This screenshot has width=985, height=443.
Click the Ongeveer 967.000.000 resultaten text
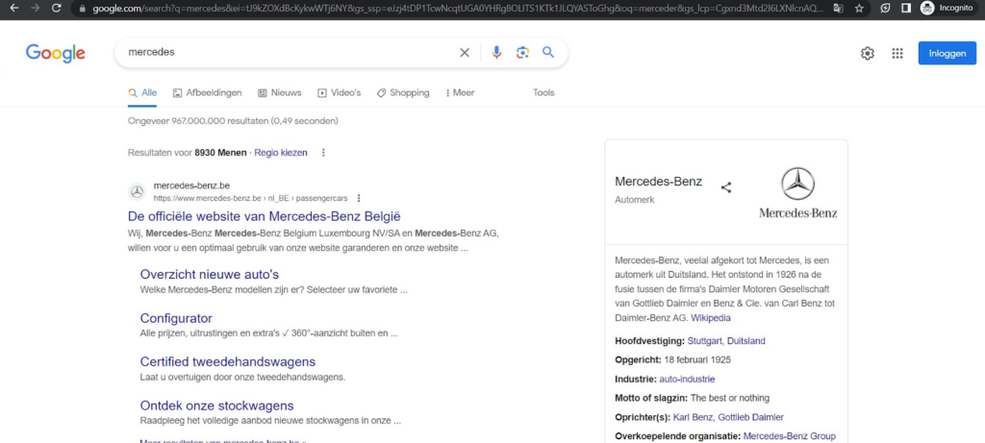point(233,120)
